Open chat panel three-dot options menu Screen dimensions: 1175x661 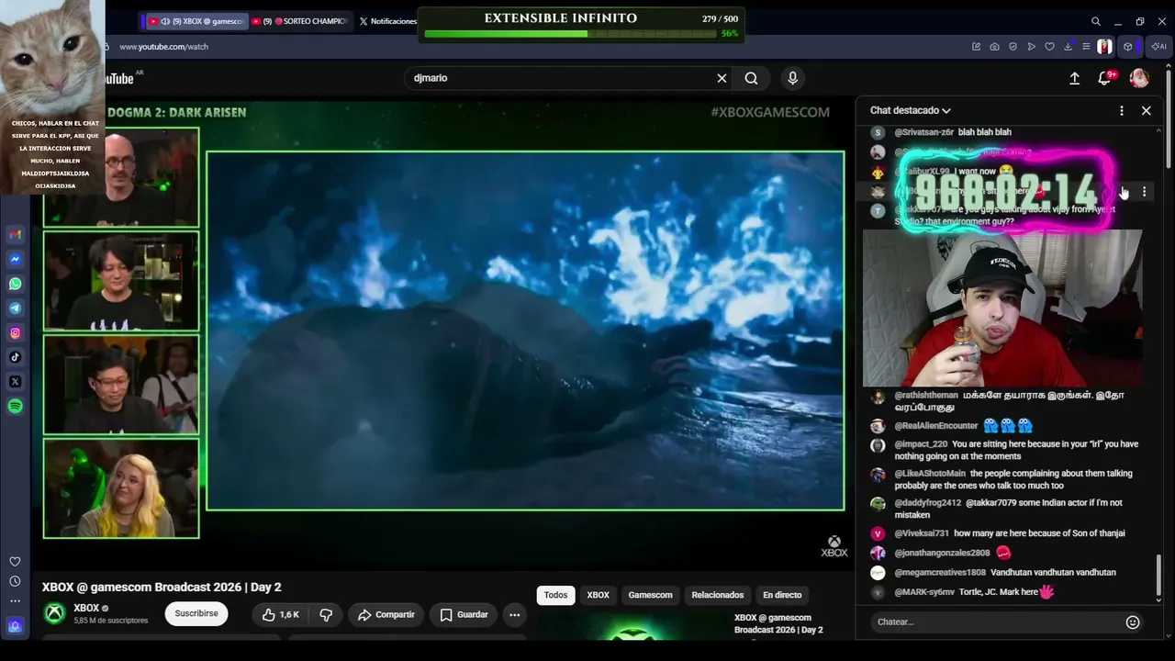(x=1121, y=110)
